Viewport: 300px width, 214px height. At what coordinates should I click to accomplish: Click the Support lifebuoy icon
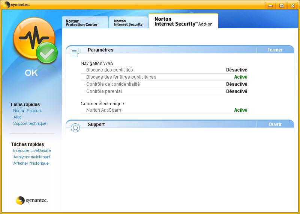pyautogui.click(x=75, y=127)
